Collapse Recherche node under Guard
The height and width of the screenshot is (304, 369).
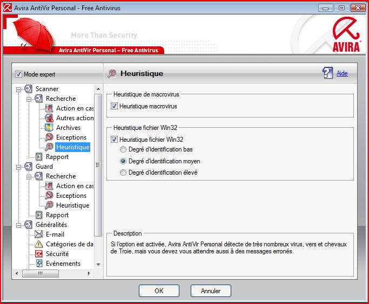(x=29, y=177)
